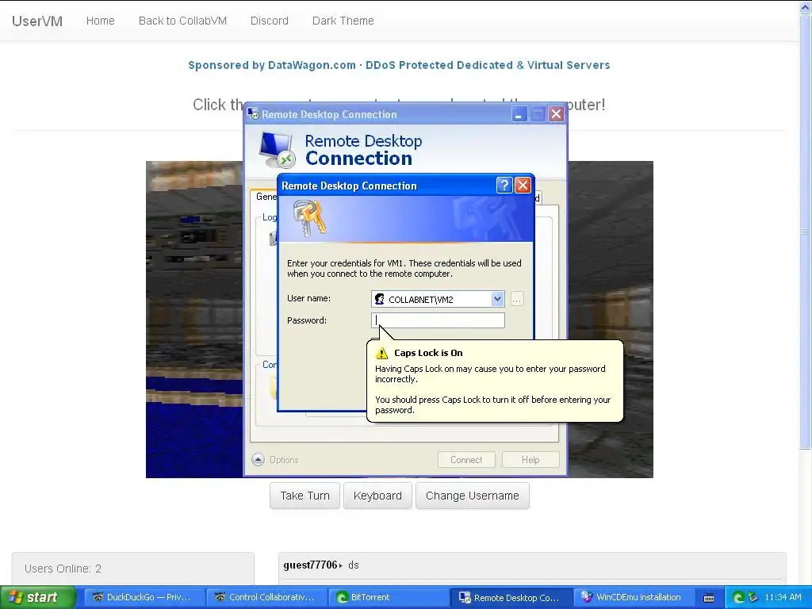Click the browse ellipsis button beside User name

coord(517,299)
